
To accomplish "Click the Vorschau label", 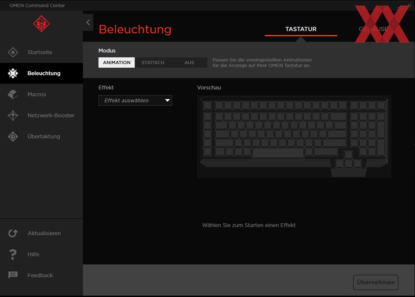I will (209, 88).
